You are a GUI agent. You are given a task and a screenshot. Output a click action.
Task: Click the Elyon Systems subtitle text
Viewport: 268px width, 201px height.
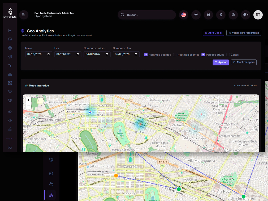(43, 16)
